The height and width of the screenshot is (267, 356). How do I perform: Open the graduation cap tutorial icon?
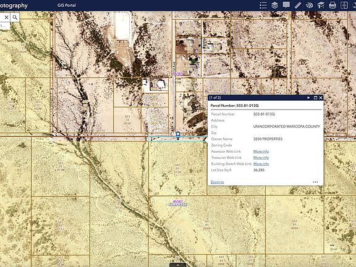321,5
